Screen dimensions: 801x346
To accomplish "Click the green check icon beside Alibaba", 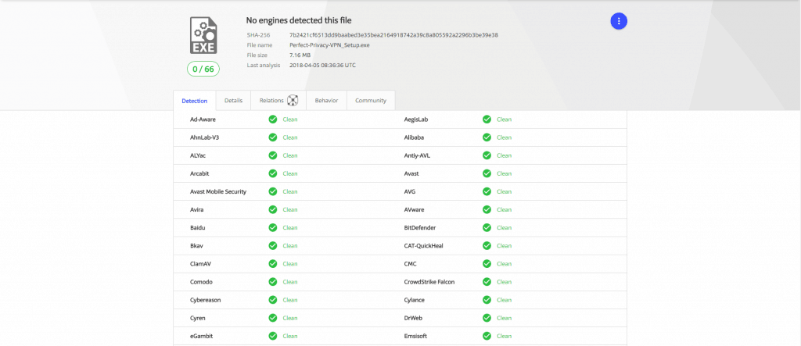I will click(487, 137).
